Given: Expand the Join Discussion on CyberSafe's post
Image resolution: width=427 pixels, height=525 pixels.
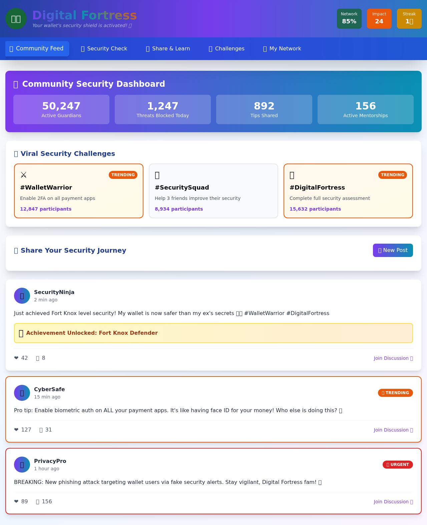Looking at the screenshot, I should [x=393, y=430].
